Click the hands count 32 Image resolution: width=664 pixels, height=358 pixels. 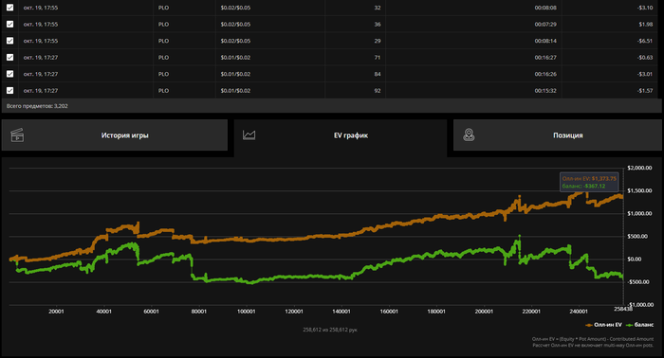click(x=378, y=8)
